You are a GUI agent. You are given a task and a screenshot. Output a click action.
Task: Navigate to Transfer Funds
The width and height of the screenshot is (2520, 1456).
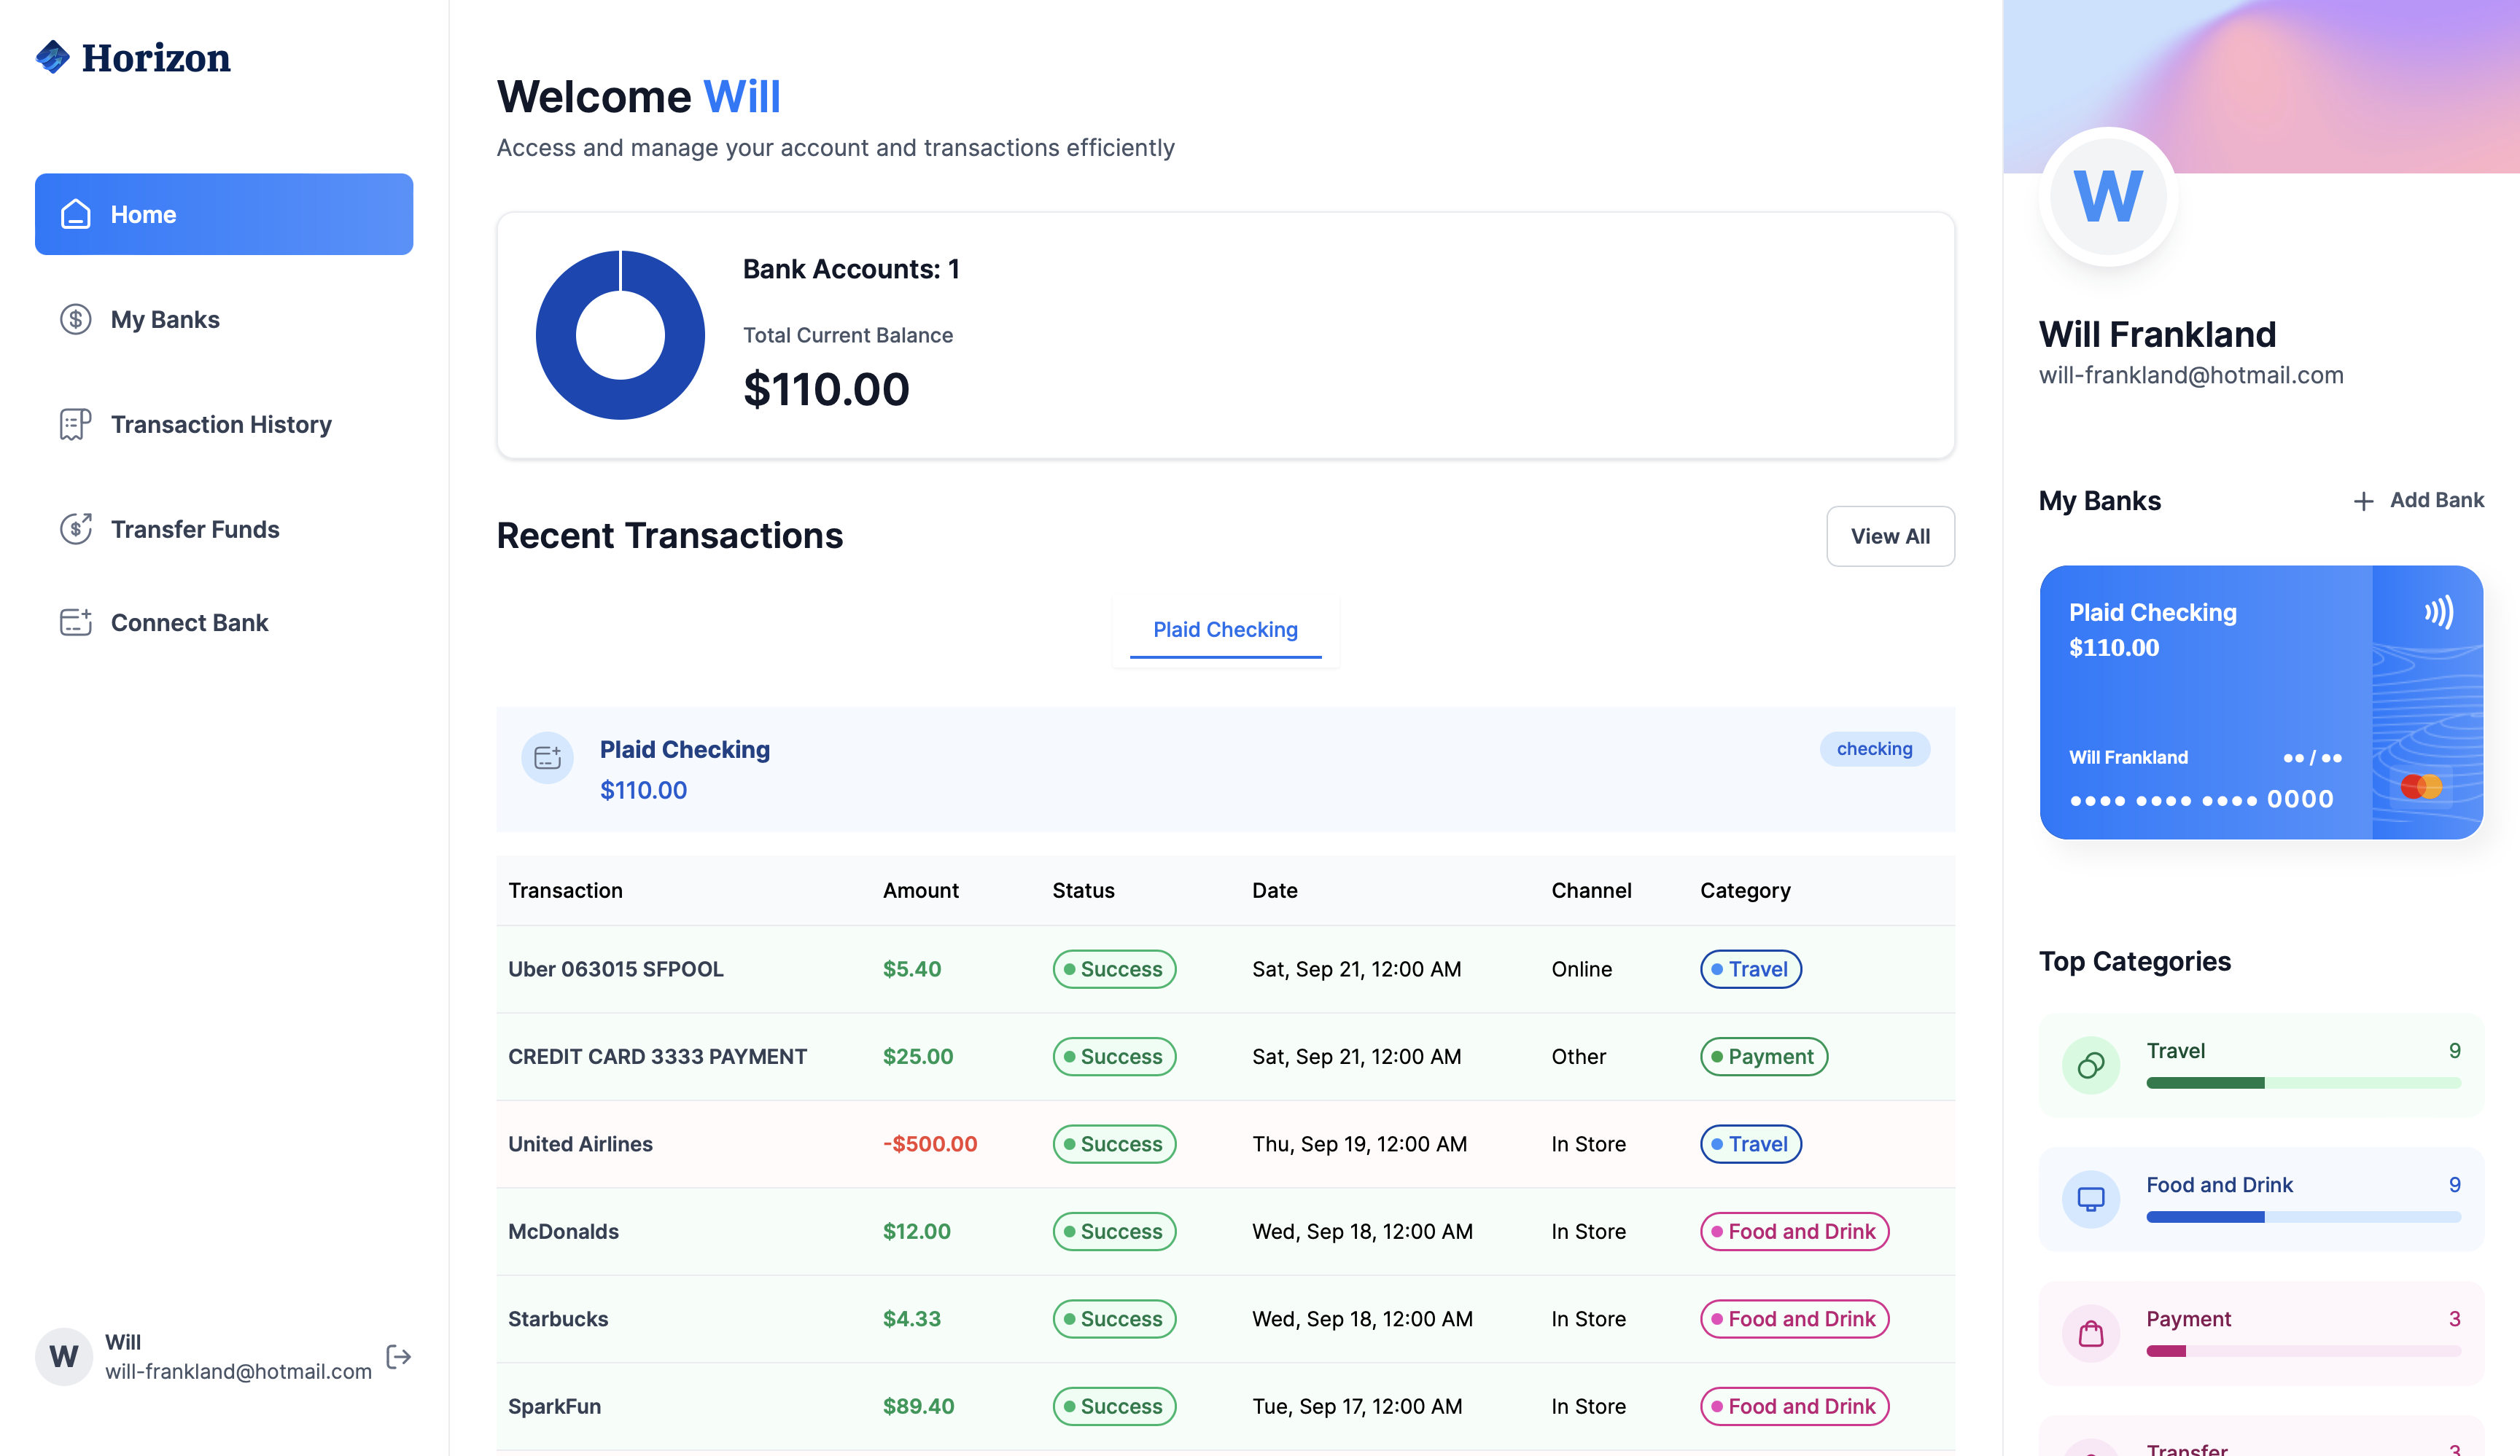click(x=195, y=530)
